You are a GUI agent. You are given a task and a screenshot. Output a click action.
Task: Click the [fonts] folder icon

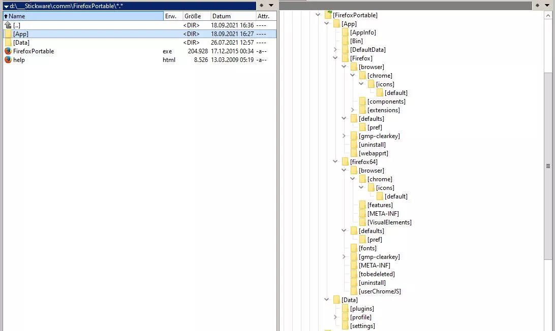pos(354,248)
